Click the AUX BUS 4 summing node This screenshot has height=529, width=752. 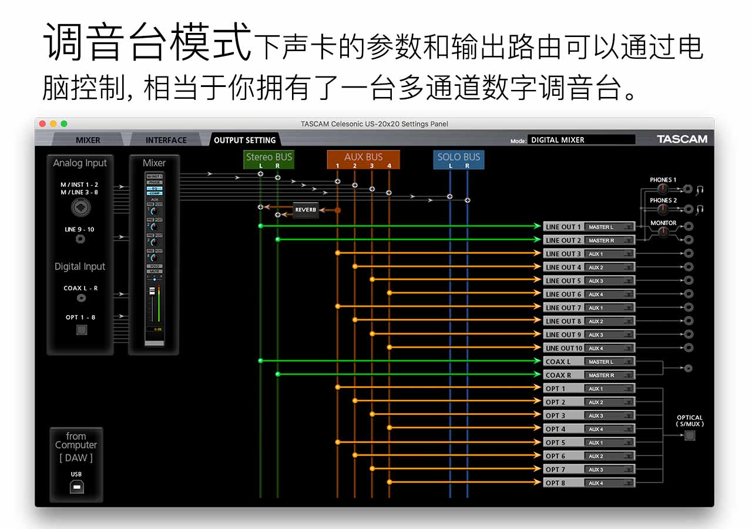[x=388, y=193]
